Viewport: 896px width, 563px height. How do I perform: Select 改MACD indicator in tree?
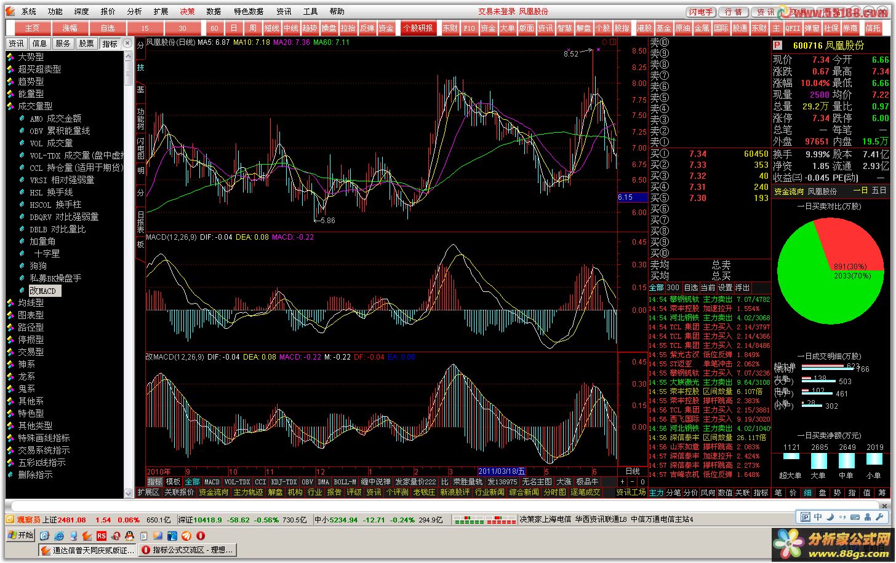(x=45, y=291)
